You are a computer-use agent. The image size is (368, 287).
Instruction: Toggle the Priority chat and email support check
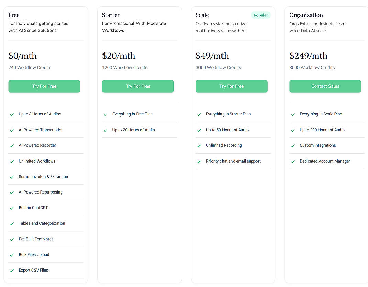tap(199, 161)
